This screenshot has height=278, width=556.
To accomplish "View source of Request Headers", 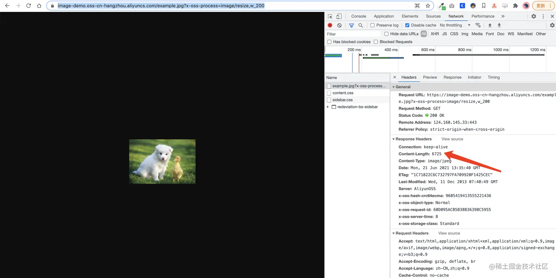I will tap(449, 234).
